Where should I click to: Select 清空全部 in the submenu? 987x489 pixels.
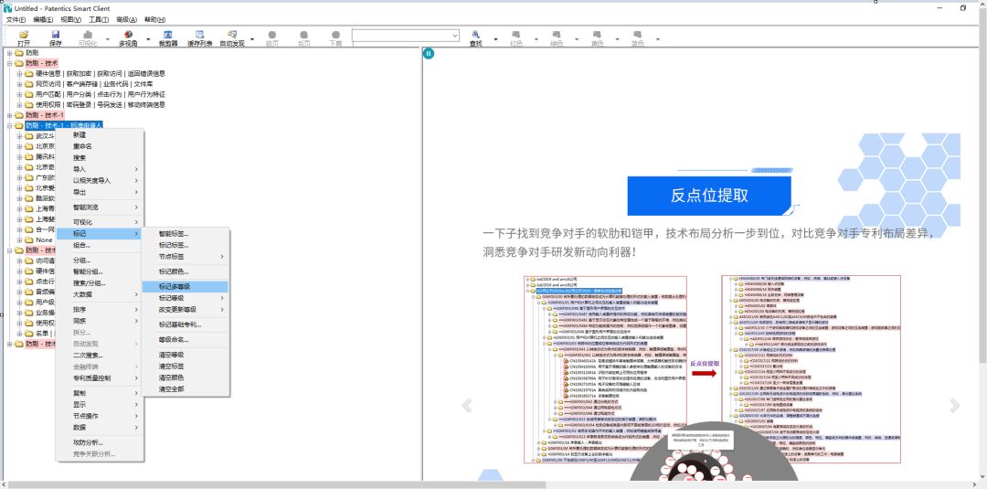pos(185,389)
